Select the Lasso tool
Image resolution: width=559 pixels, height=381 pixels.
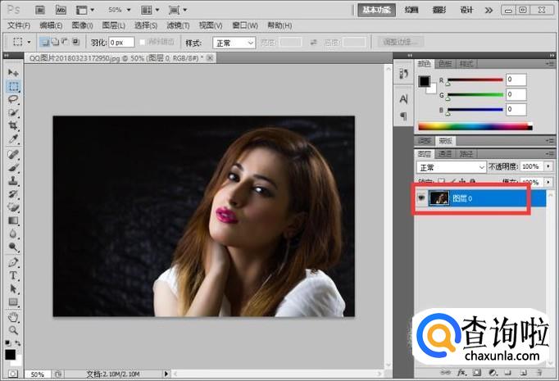[13, 99]
